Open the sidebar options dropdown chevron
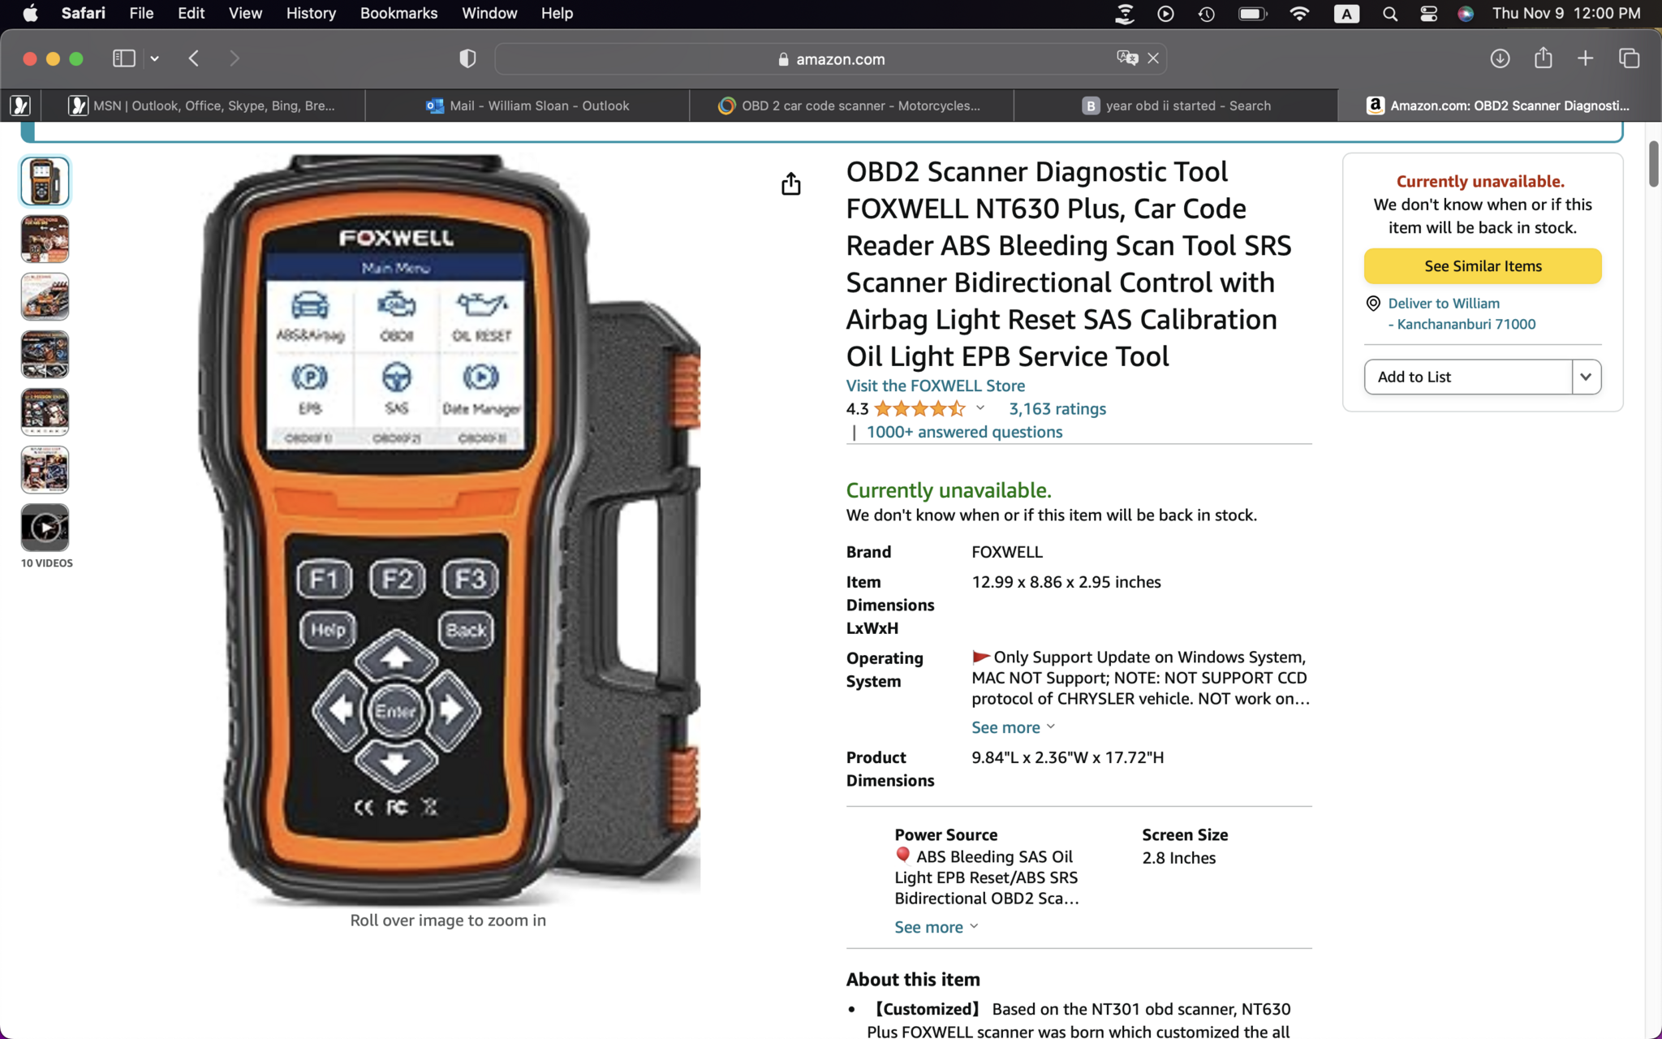Screen dimensions: 1662x1039 pyautogui.click(x=154, y=58)
